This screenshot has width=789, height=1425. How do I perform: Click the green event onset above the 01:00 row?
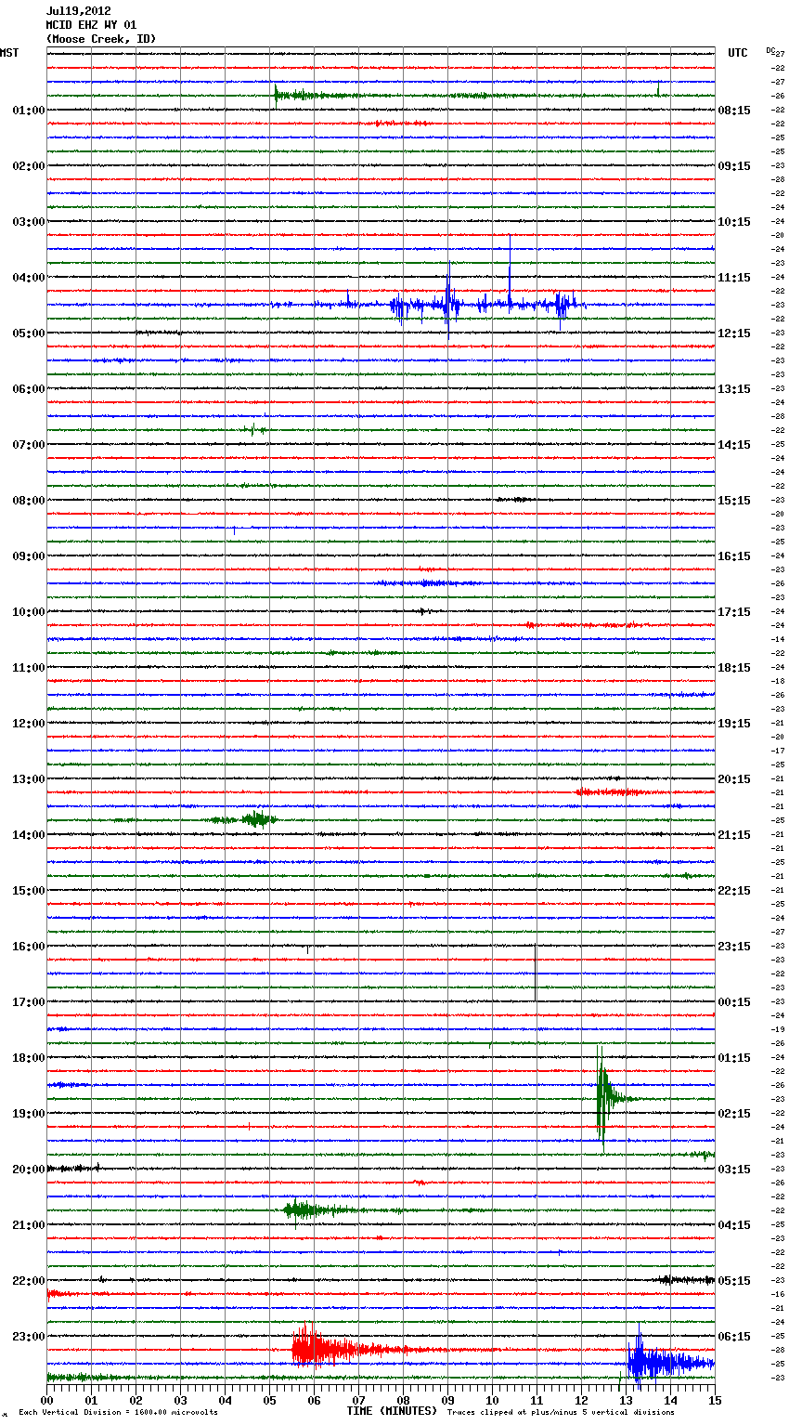277,95
